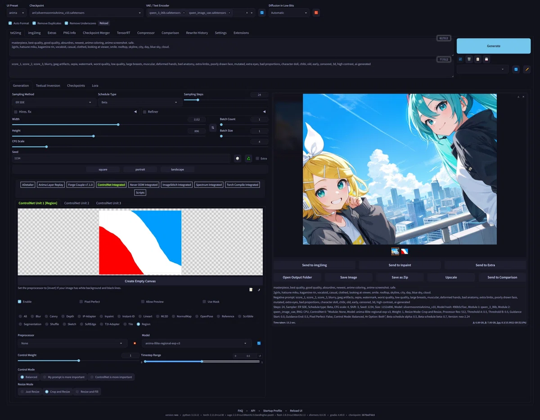The image size is (540, 420).
Task: Enable Allow Preview option
Action: (143, 302)
